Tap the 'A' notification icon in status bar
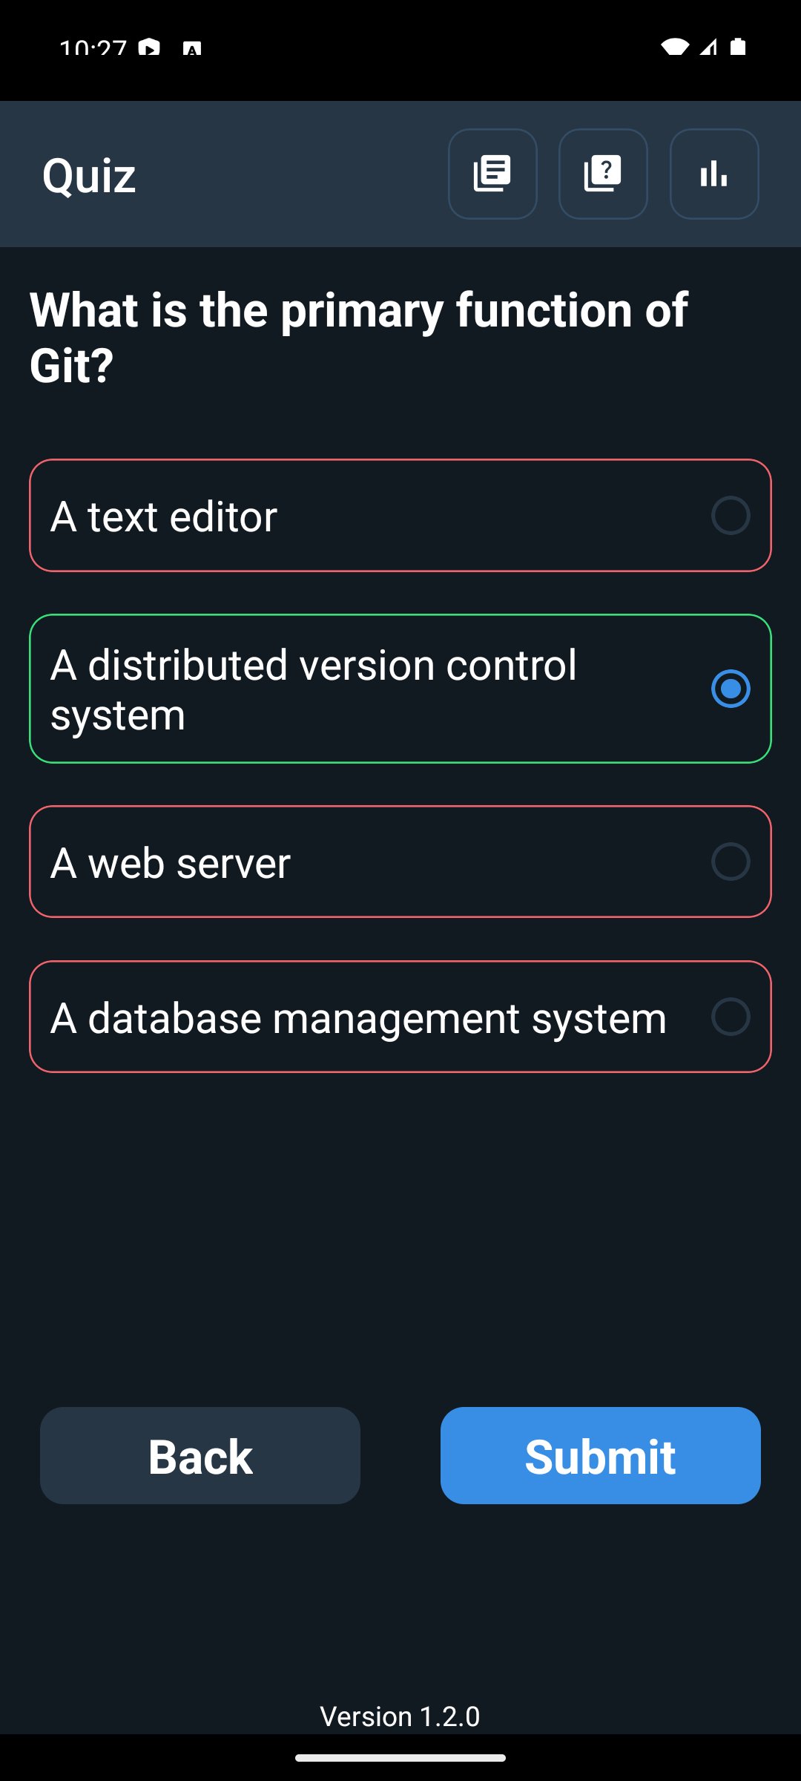This screenshot has width=801, height=1781. click(x=192, y=49)
